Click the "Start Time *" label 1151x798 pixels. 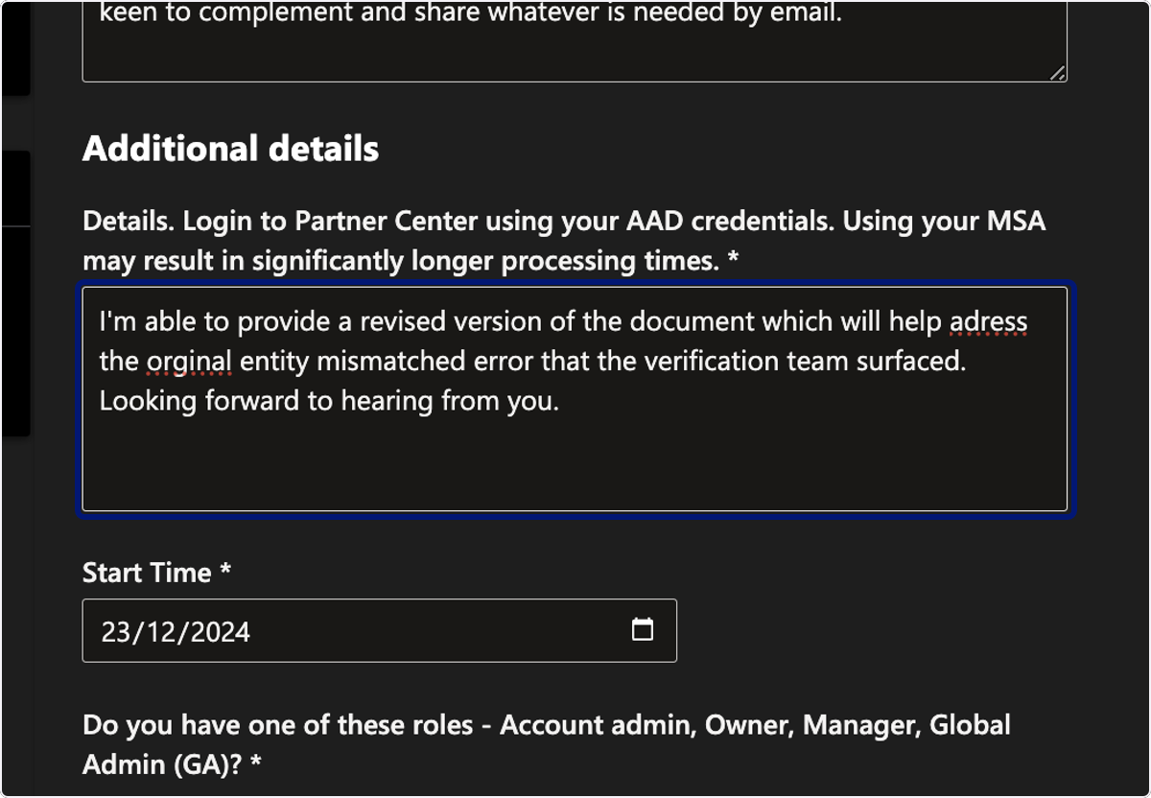click(x=157, y=573)
